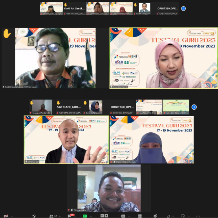Screen dimensions: 218x218
Task: Expand Share Screen options caret
Action: click(x=91, y=216)
